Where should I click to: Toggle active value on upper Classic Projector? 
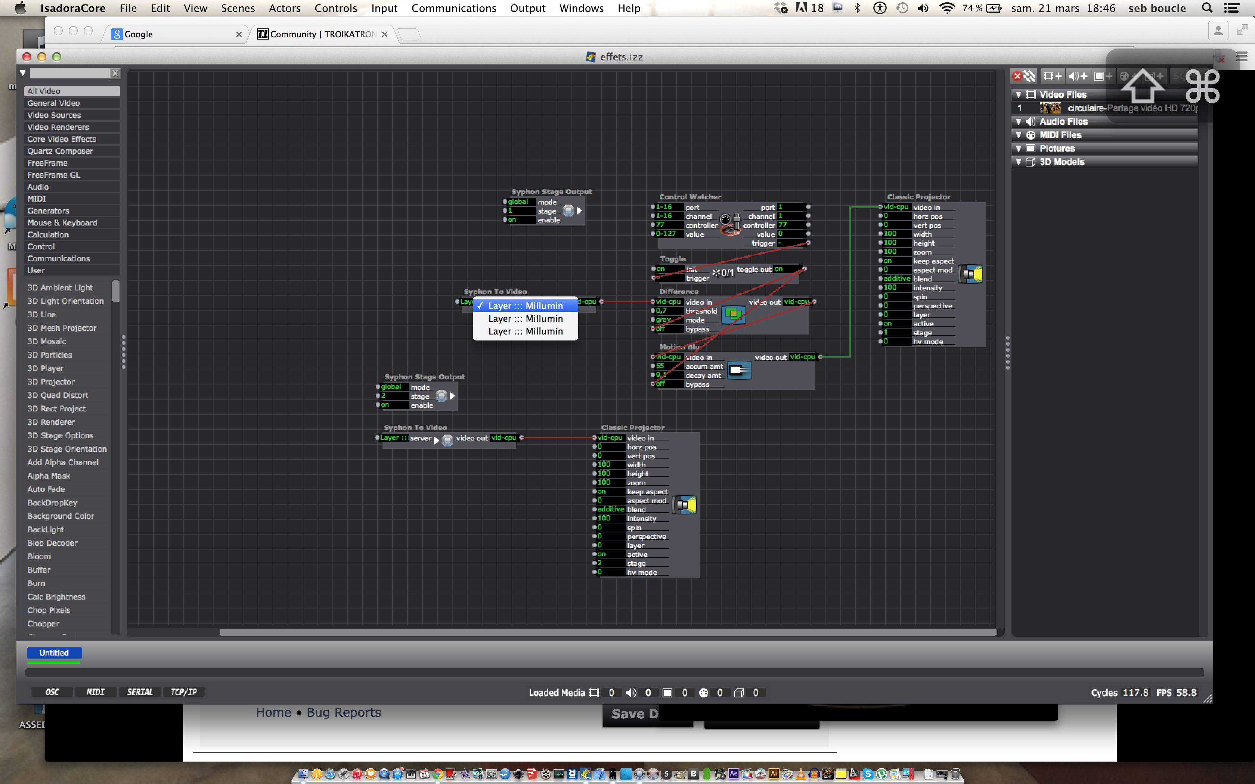click(x=897, y=324)
